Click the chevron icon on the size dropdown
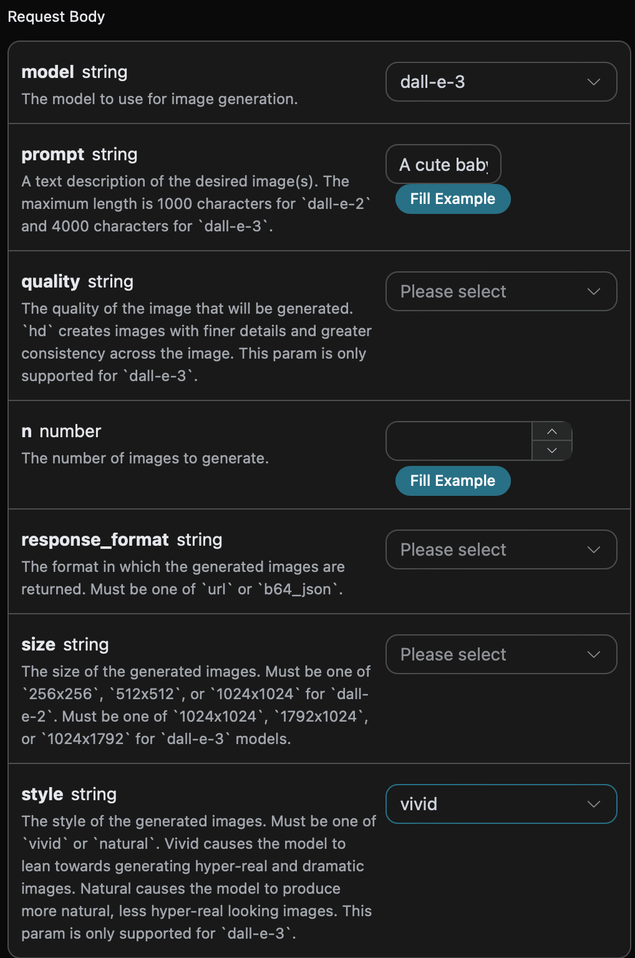The height and width of the screenshot is (958, 635). pyautogui.click(x=593, y=654)
